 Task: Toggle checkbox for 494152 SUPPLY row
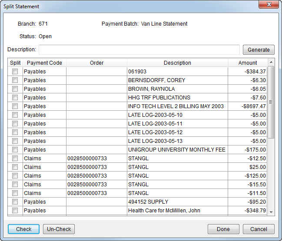tap(15, 202)
